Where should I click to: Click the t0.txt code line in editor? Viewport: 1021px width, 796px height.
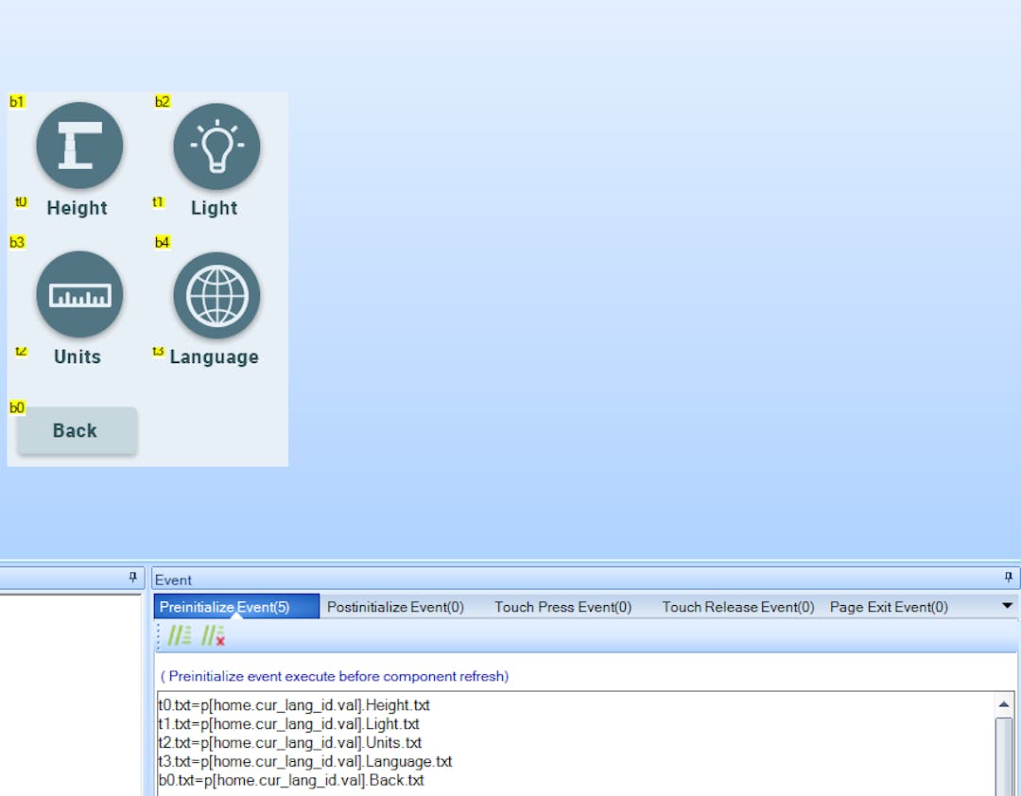[x=294, y=705]
